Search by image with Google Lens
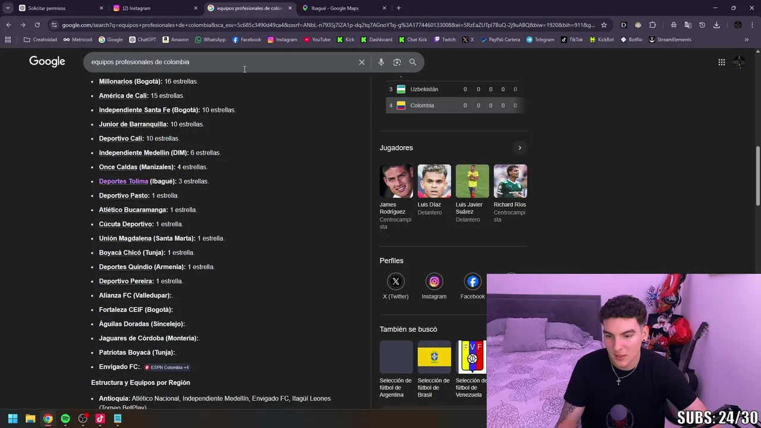Image resolution: width=761 pixels, height=428 pixels. [x=397, y=62]
